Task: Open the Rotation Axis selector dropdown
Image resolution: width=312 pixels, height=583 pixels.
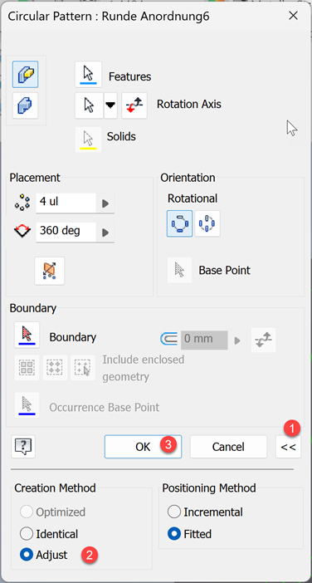Action: click(110, 105)
